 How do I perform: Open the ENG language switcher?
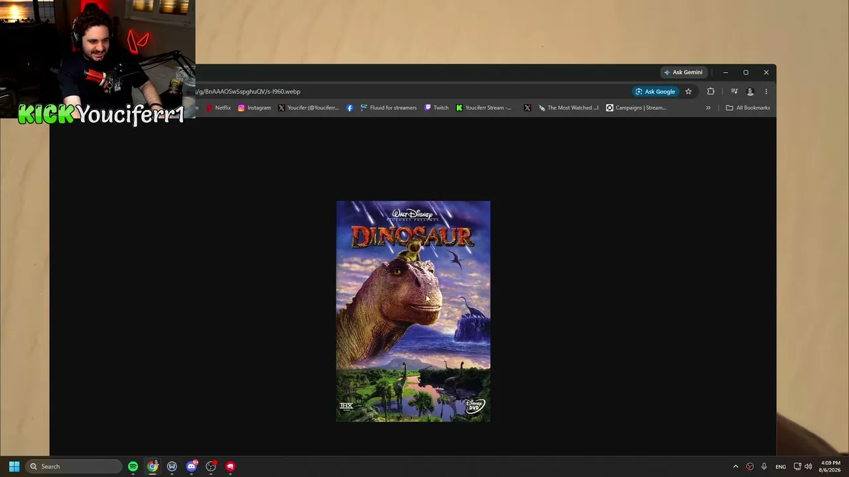pos(781,466)
